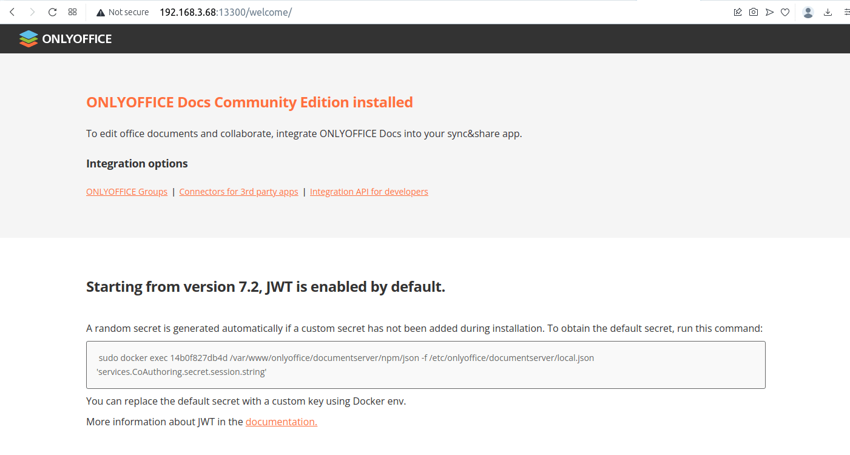
Task: Click the forward navigation arrow
Action: coord(32,12)
